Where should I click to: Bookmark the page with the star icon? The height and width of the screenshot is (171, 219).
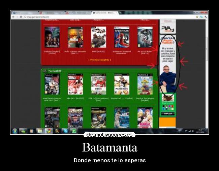pyautogui.click(x=197, y=17)
